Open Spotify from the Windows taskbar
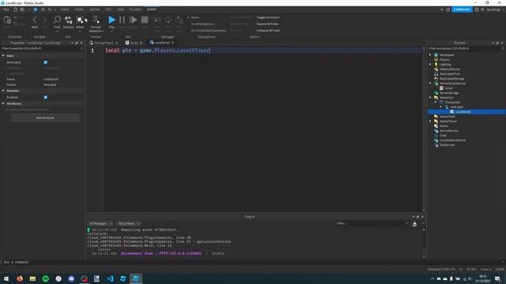The height and width of the screenshot is (284, 506). 46,278
